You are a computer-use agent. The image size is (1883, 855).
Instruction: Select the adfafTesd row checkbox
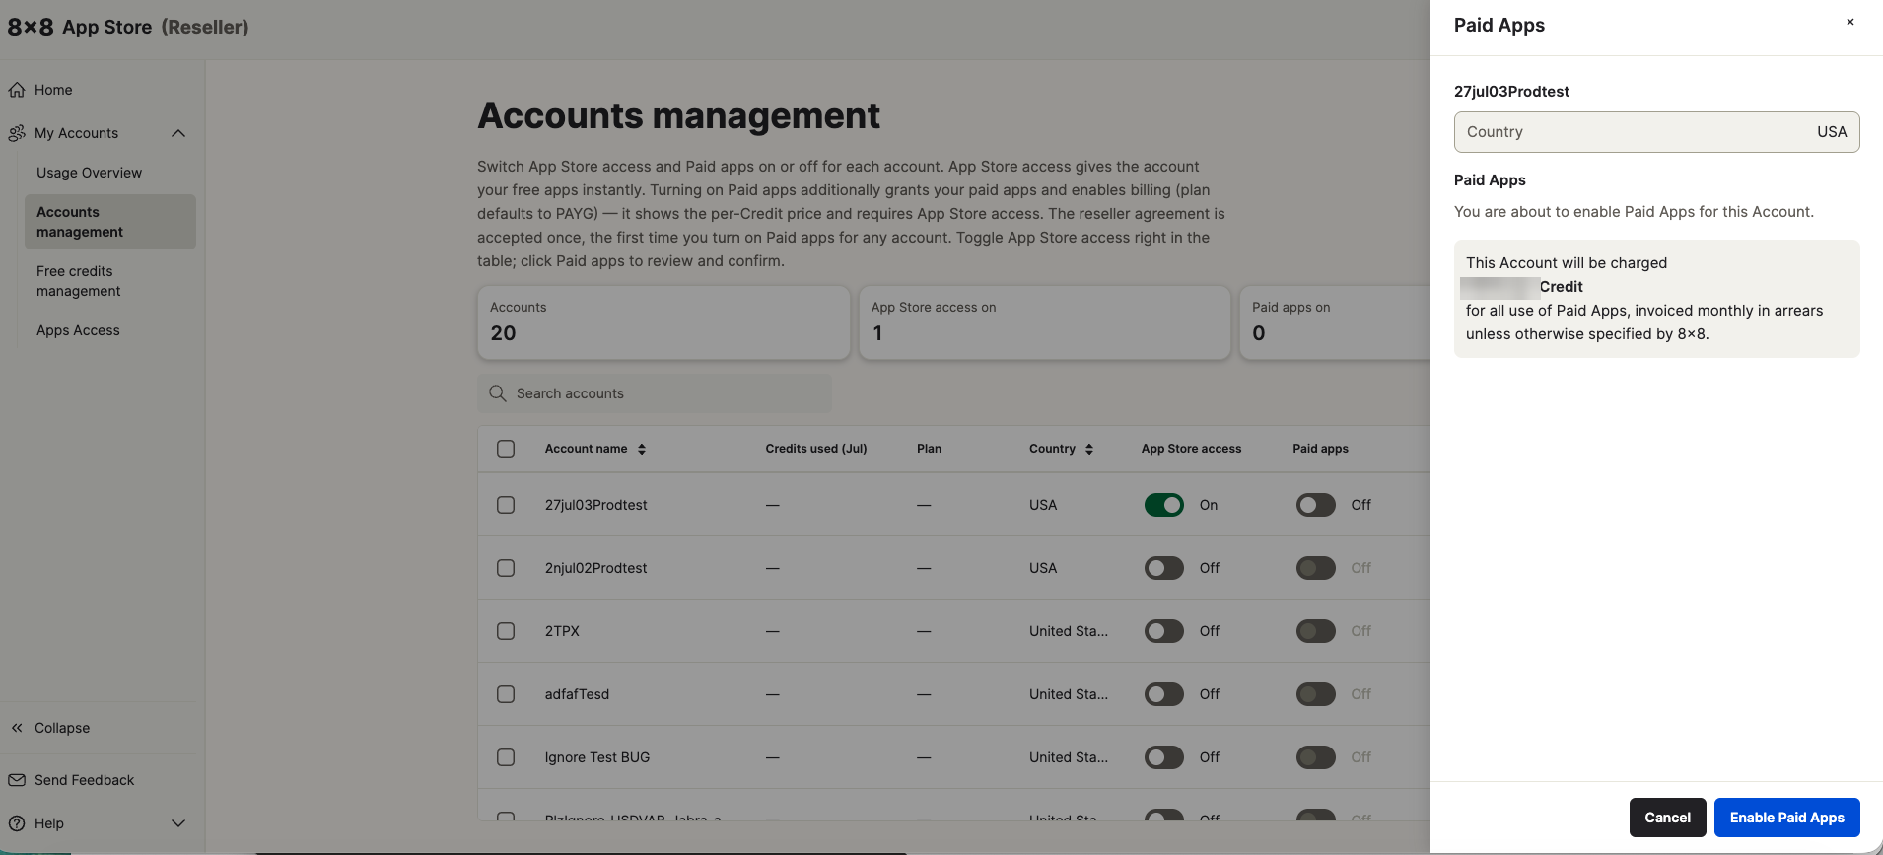click(x=506, y=694)
